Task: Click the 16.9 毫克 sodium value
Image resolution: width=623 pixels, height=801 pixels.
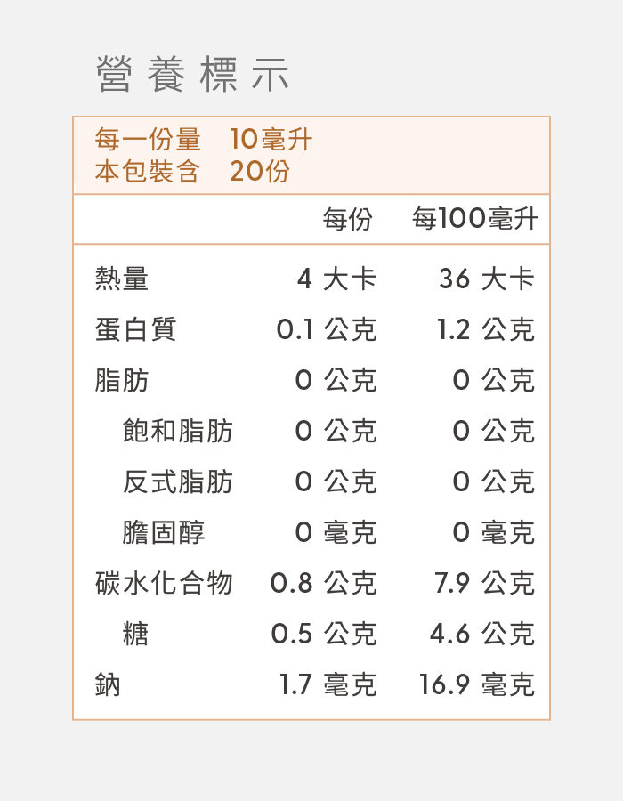Action: click(477, 685)
